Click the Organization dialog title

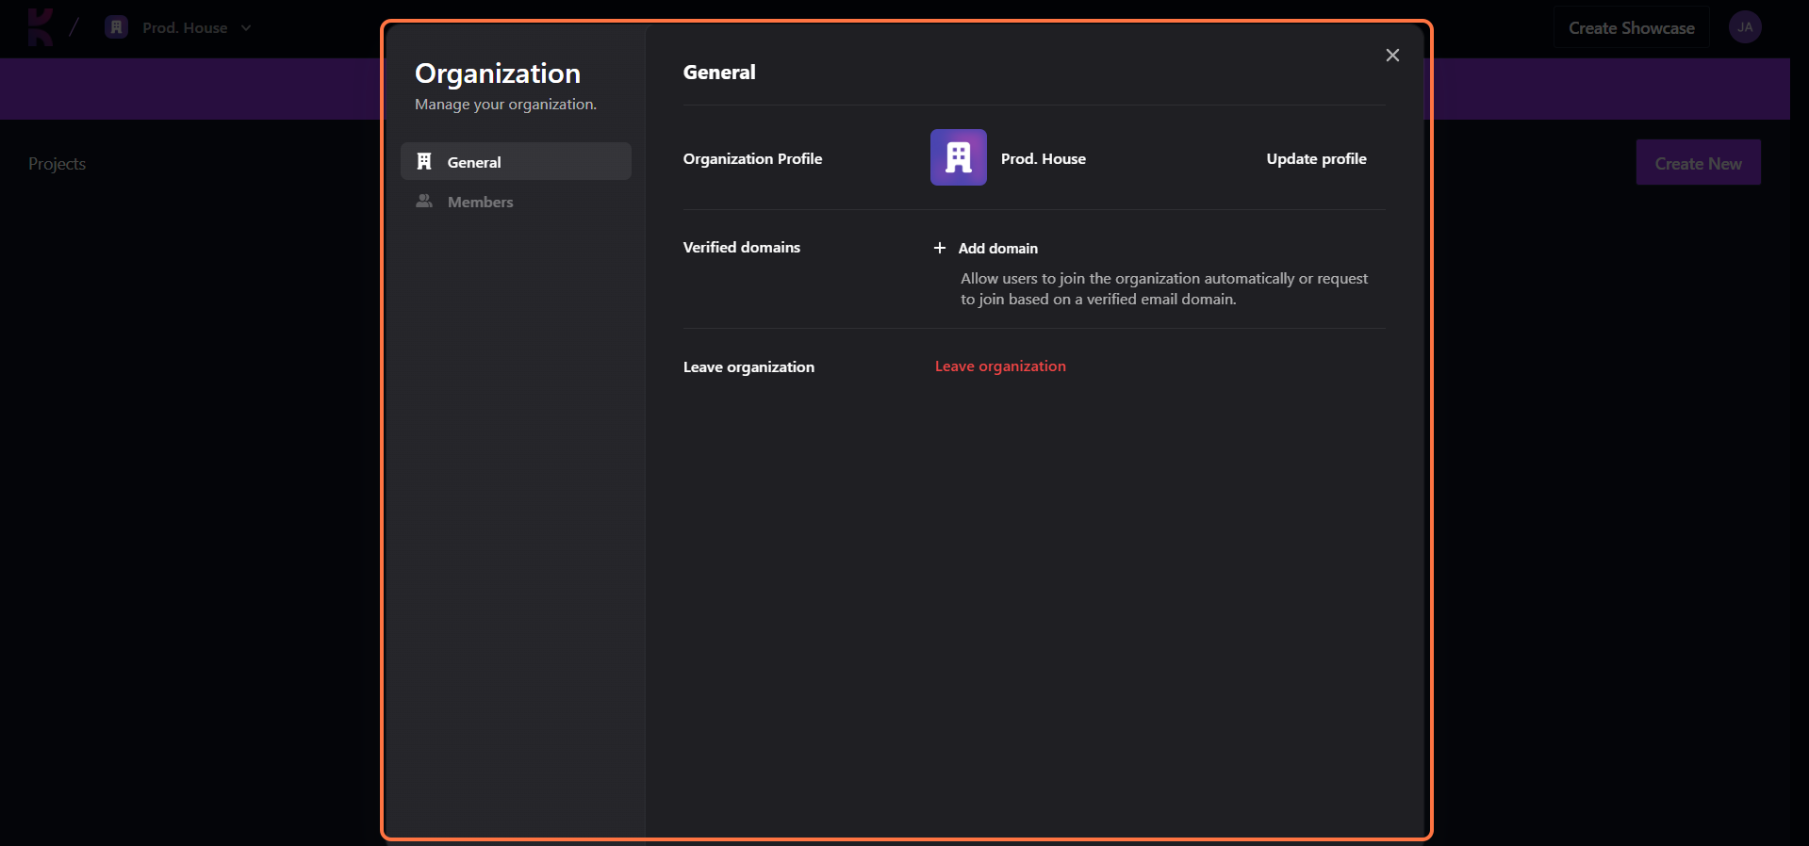point(498,73)
